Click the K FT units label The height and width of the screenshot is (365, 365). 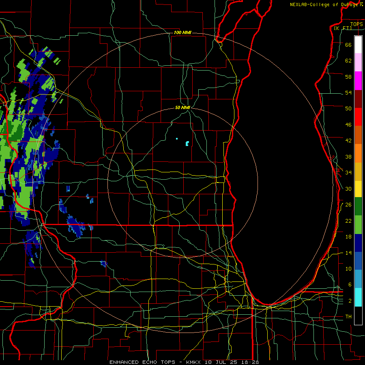343,28
